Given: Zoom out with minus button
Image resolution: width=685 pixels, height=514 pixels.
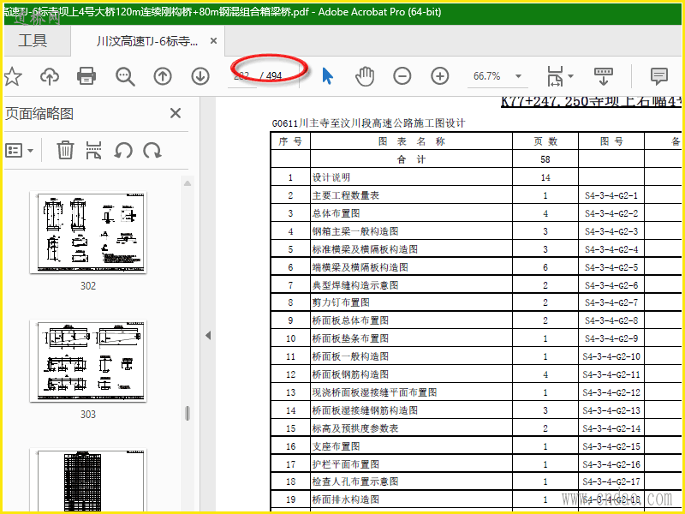Looking at the screenshot, I should [x=402, y=76].
